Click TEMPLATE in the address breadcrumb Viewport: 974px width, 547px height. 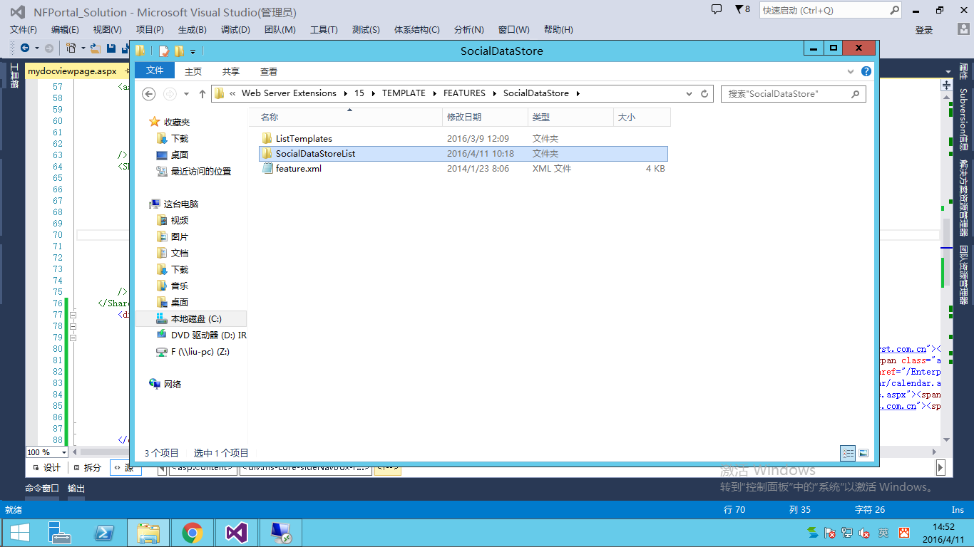click(x=404, y=93)
